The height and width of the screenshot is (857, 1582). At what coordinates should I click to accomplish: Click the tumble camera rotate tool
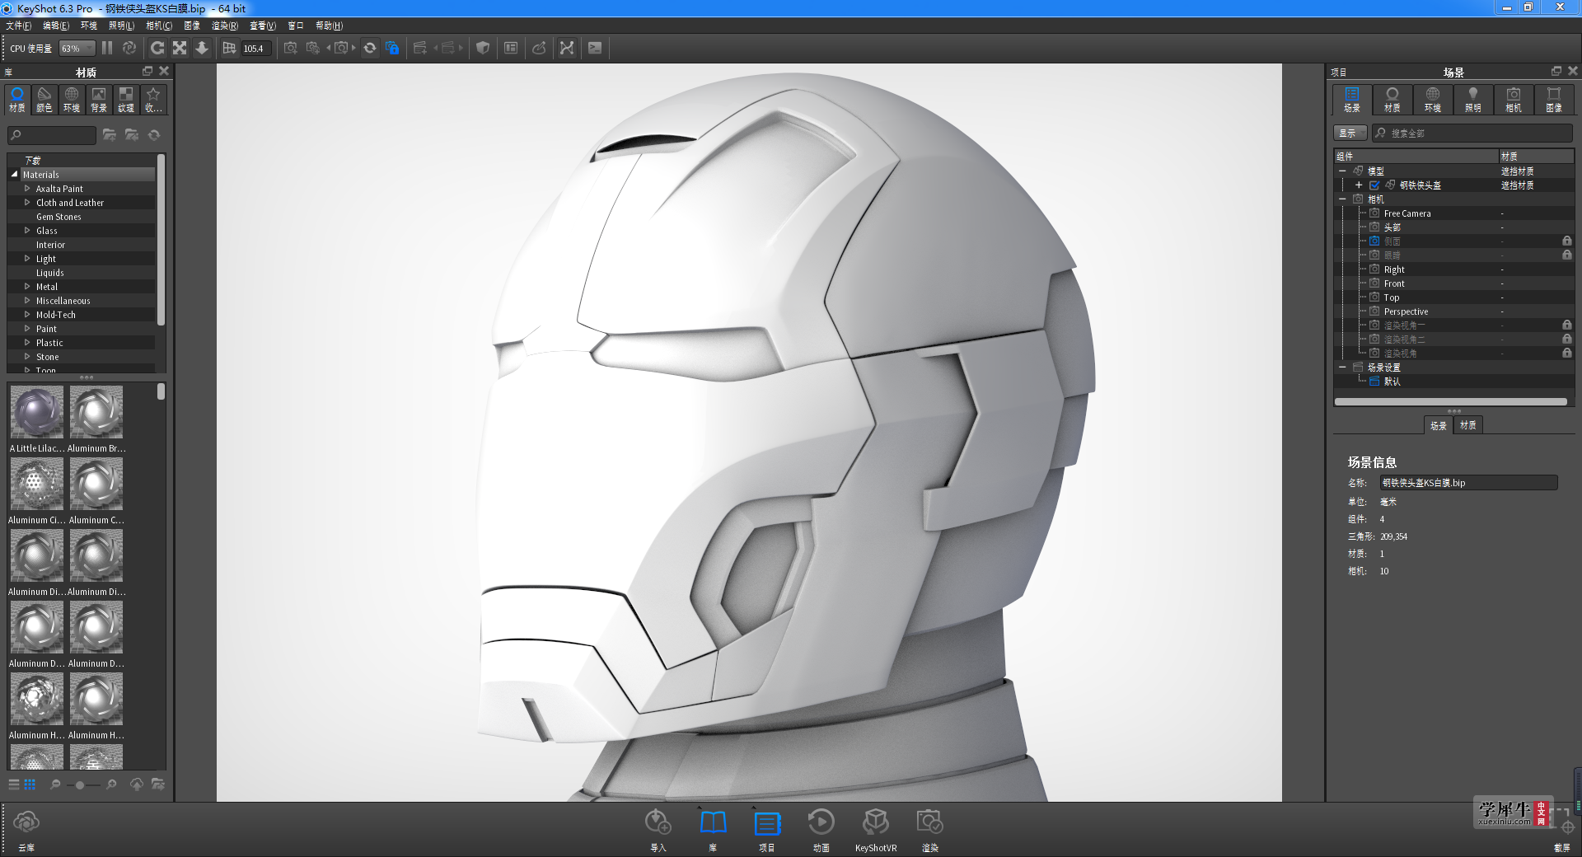pyautogui.click(x=157, y=49)
